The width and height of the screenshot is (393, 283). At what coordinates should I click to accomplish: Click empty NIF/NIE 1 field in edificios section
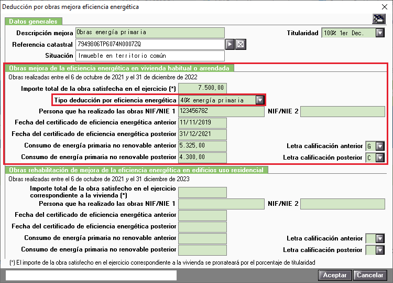(x=221, y=204)
